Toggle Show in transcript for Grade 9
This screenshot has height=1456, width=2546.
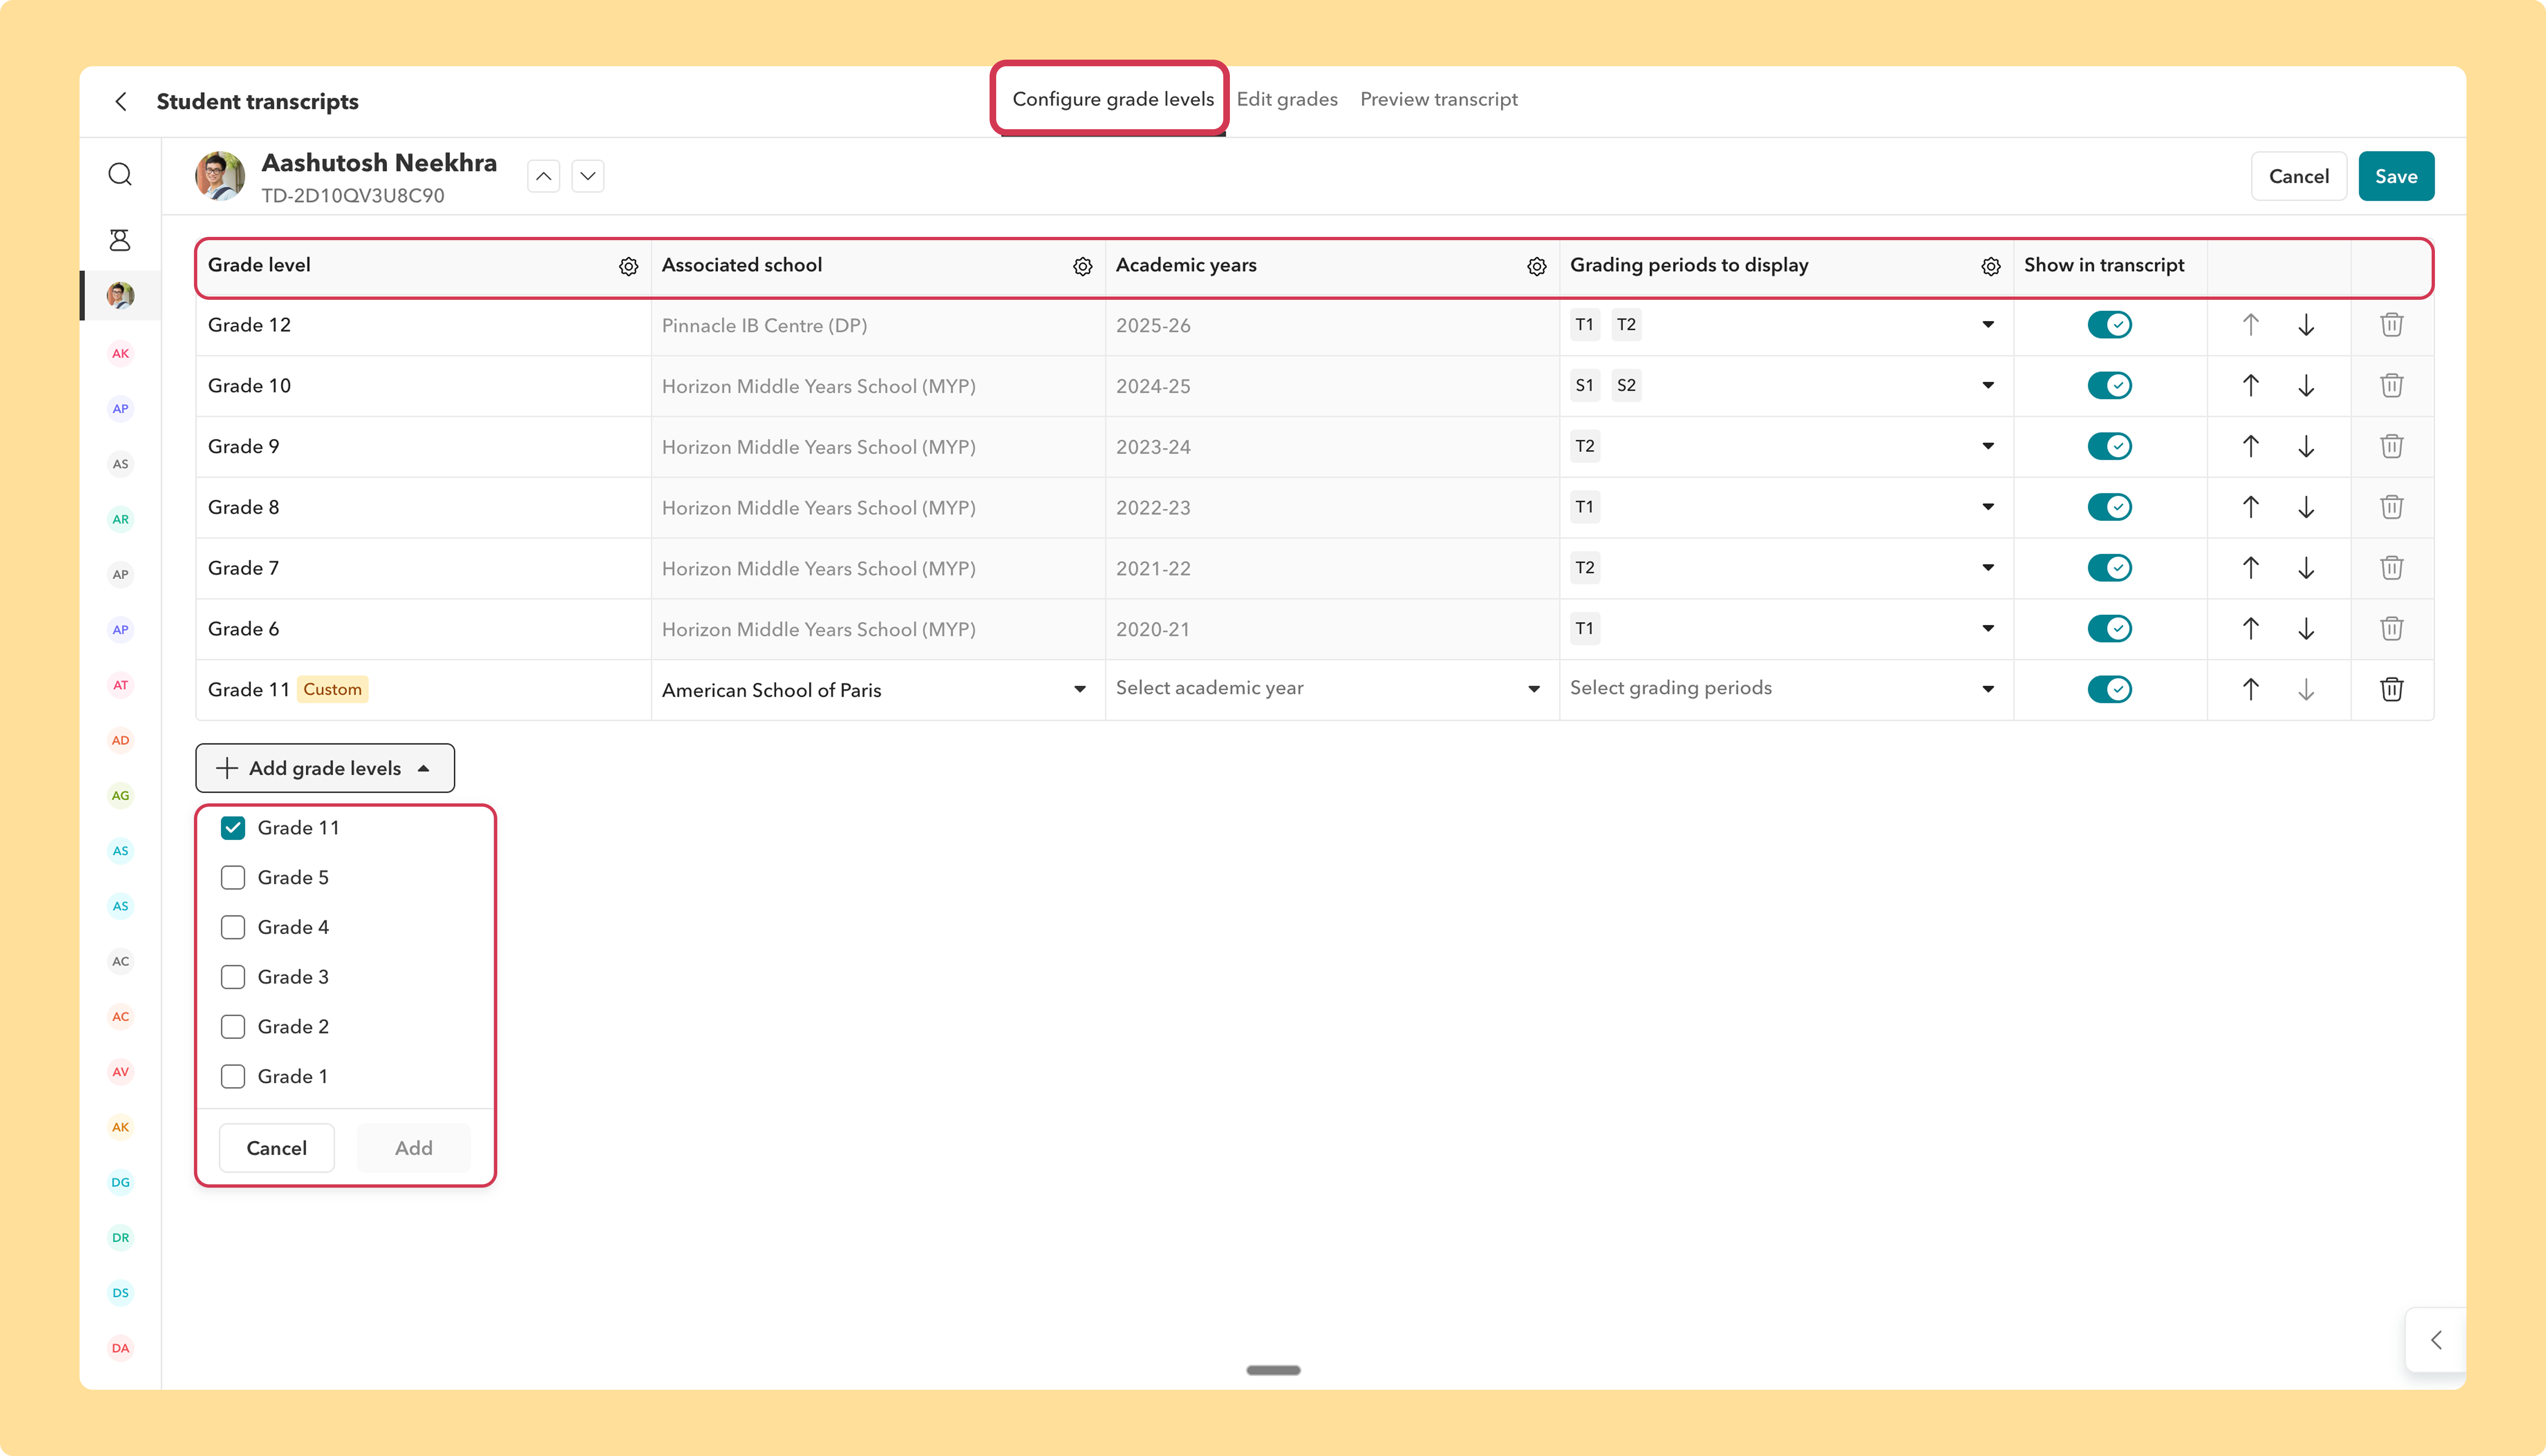point(2110,446)
